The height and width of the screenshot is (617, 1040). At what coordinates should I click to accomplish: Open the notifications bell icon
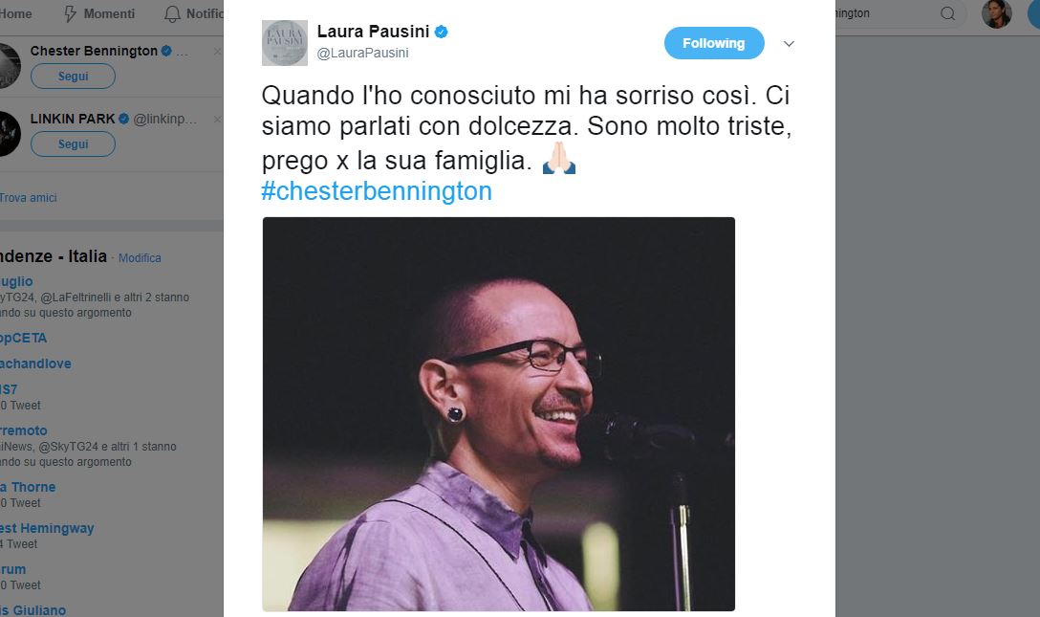pos(172,14)
